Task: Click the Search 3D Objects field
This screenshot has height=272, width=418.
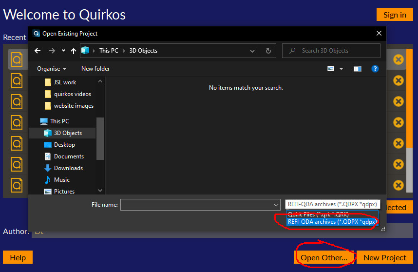Action: (x=331, y=51)
